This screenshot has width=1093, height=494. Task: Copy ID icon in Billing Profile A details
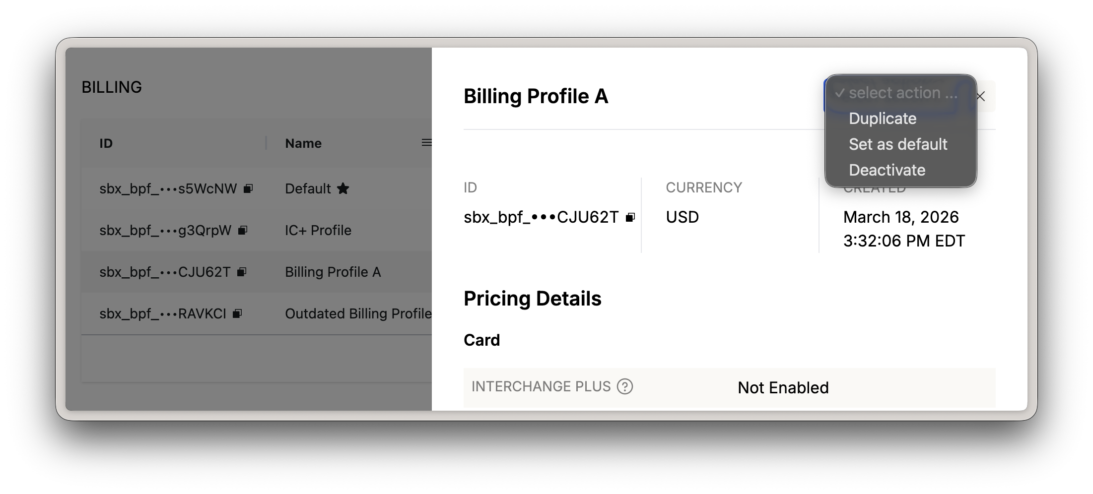630,217
